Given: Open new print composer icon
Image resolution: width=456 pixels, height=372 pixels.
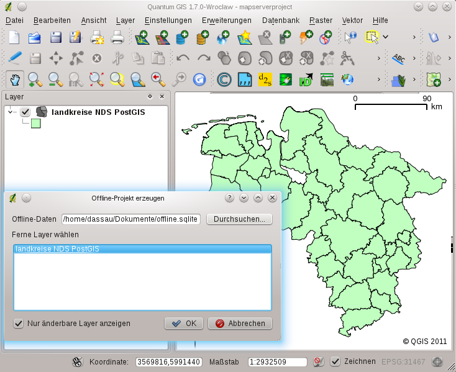Looking at the screenshot, I should pos(97,37).
